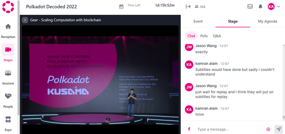Click Jason Wang's avatar beside 'exactly'
The width and height of the screenshot is (285, 134).
tap(189, 47)
